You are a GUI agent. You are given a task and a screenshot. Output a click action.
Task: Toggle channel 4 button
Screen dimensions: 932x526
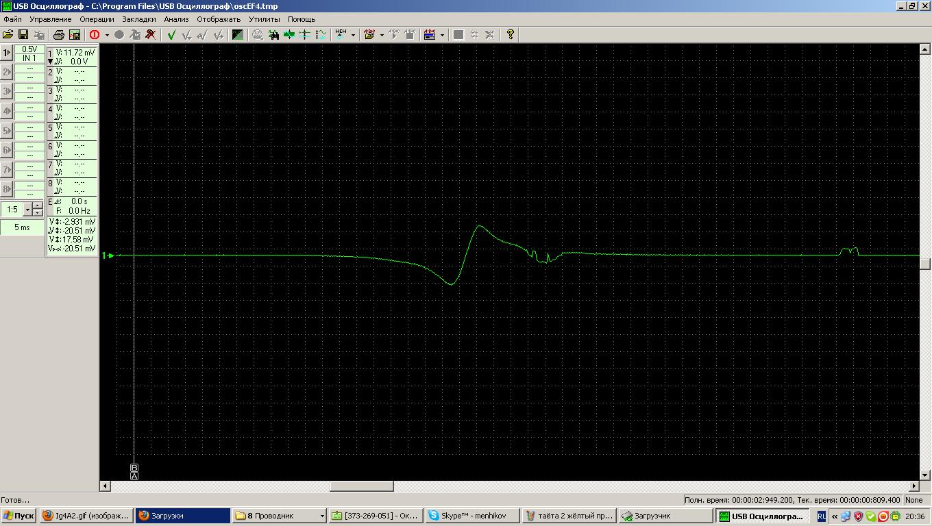[7, 111]
